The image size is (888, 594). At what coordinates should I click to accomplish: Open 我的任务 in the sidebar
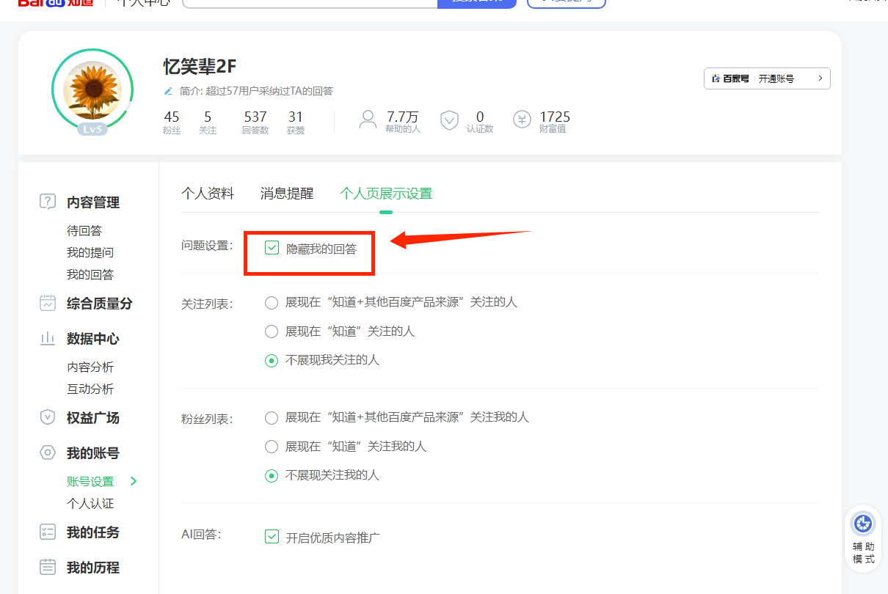(x=93, y=532)
